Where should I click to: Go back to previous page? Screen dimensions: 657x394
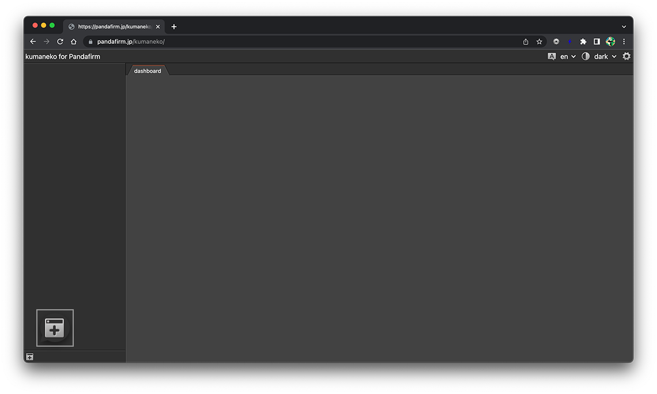click(33, 42)
